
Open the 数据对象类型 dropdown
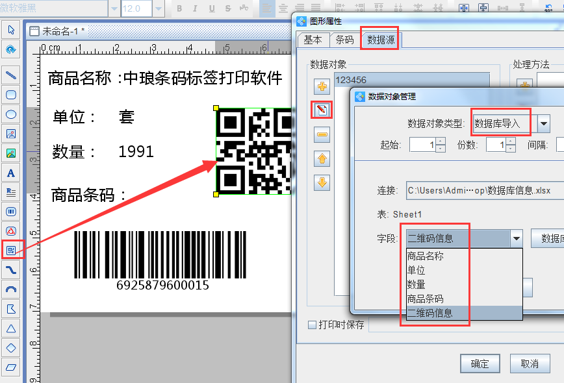pos(544,122)
